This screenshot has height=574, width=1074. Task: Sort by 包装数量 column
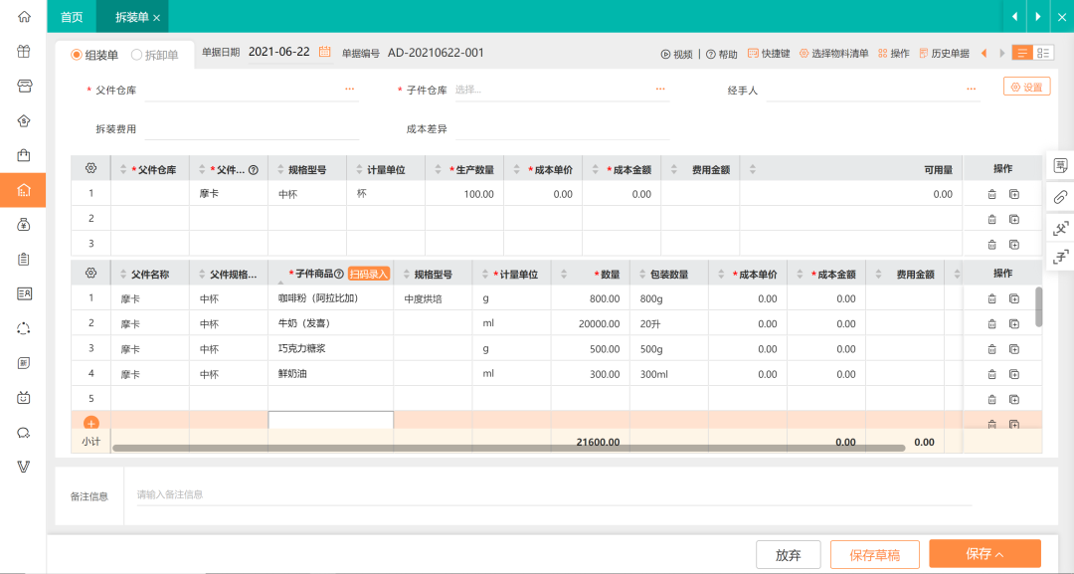pyautogui.click(x=642, y=274)
